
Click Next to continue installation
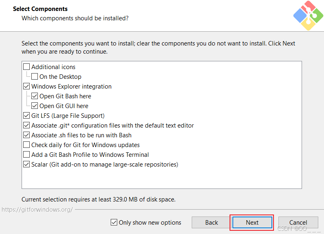252,222
